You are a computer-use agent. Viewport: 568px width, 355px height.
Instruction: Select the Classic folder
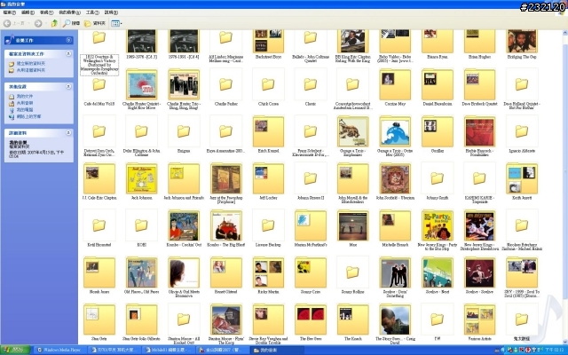(311, 86)
